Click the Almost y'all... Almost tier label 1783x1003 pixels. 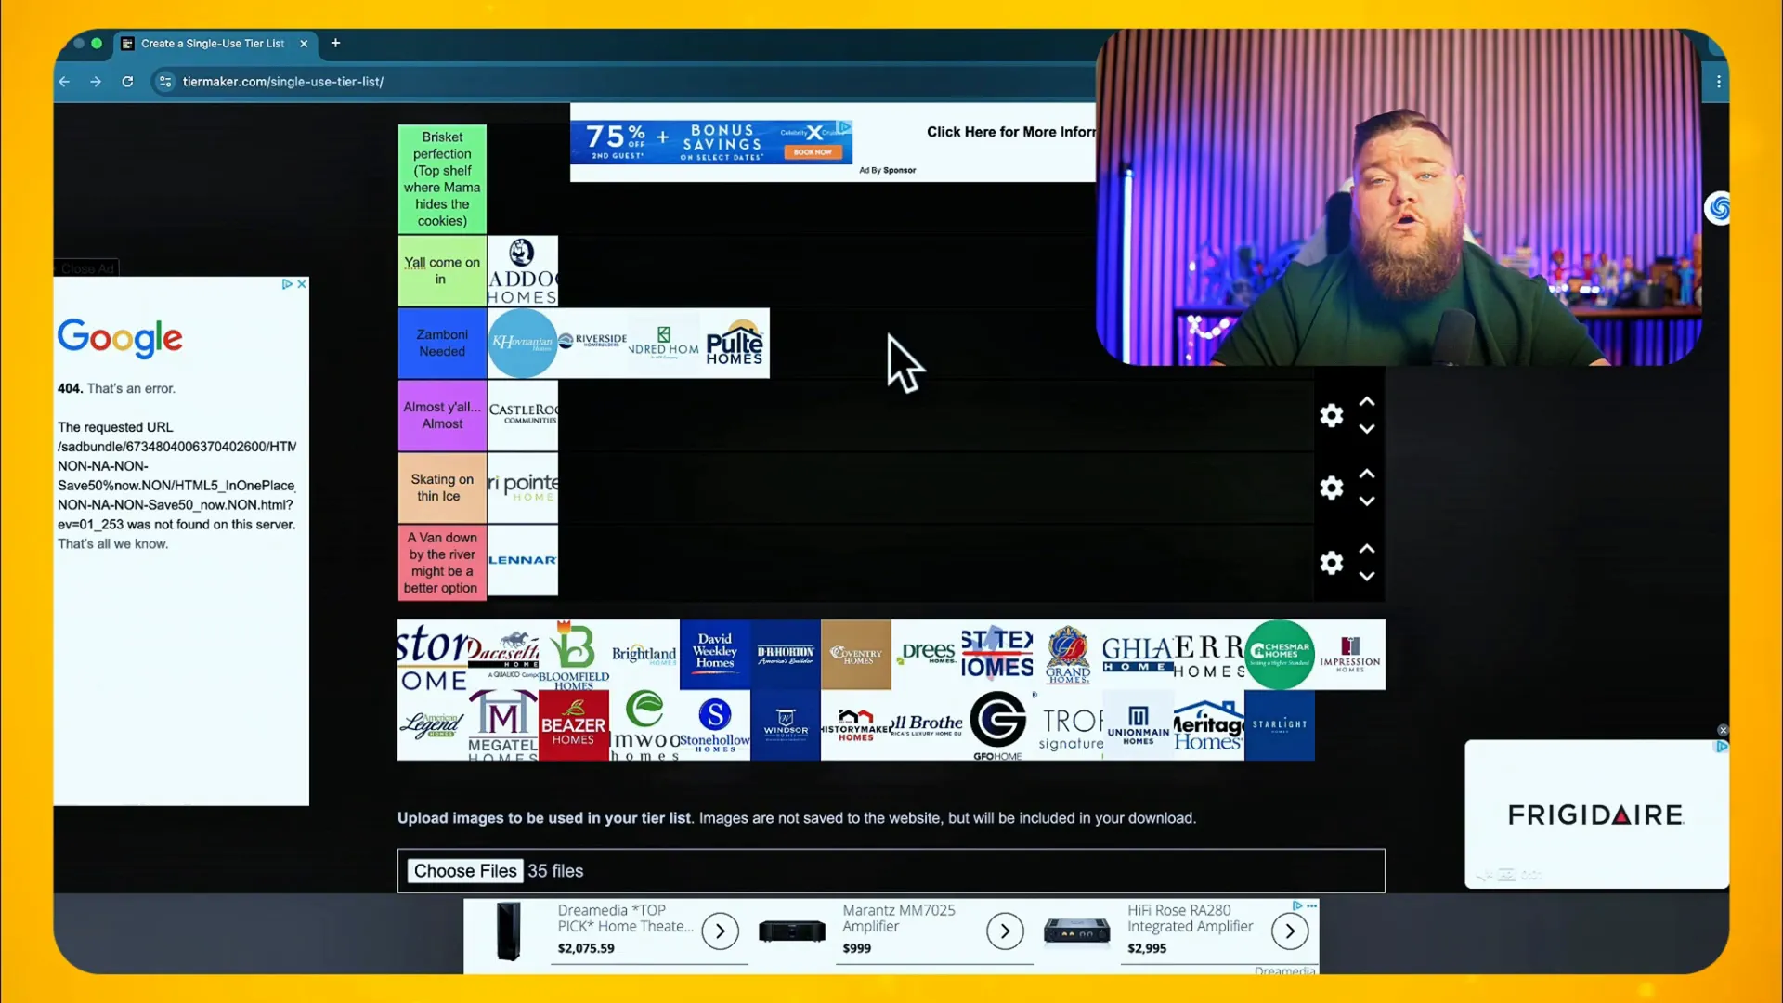coord(442,415)
